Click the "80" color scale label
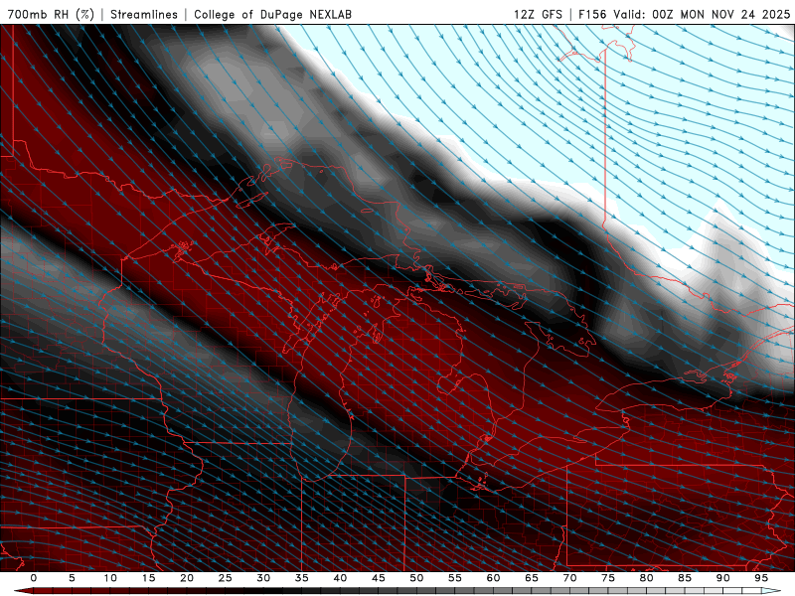Viewport: 795px width, 596px height. point(646,578)
